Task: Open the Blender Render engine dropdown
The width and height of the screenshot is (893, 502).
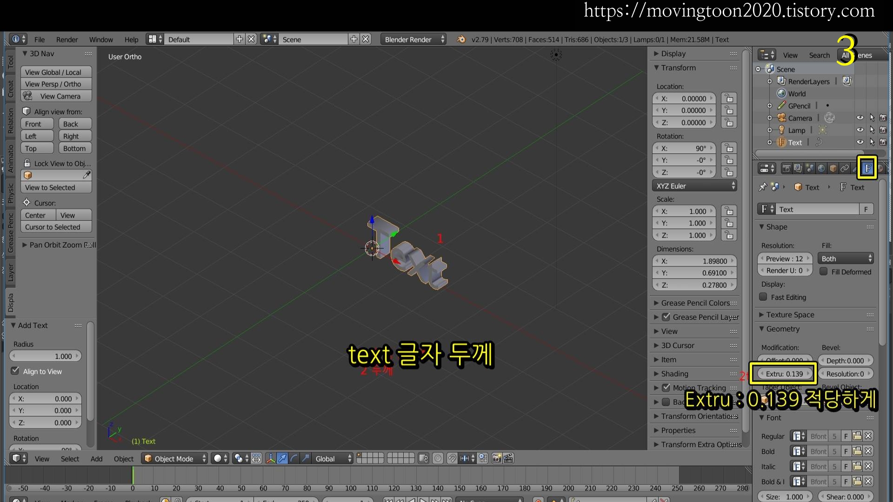Action: [413, 40]
